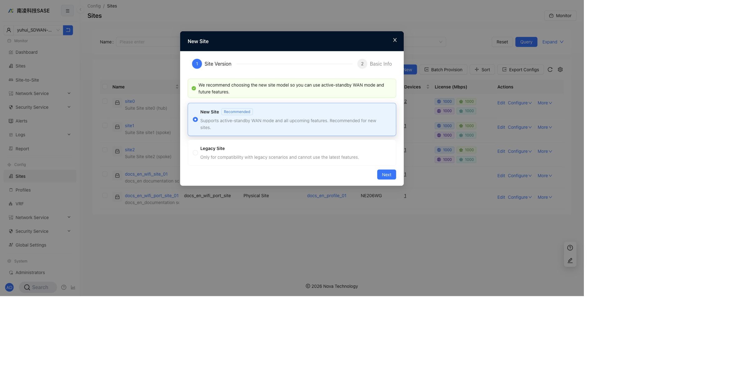730x370 pixels.
Task: Select the Legacy Site radio option
Action: pos(195,153)
